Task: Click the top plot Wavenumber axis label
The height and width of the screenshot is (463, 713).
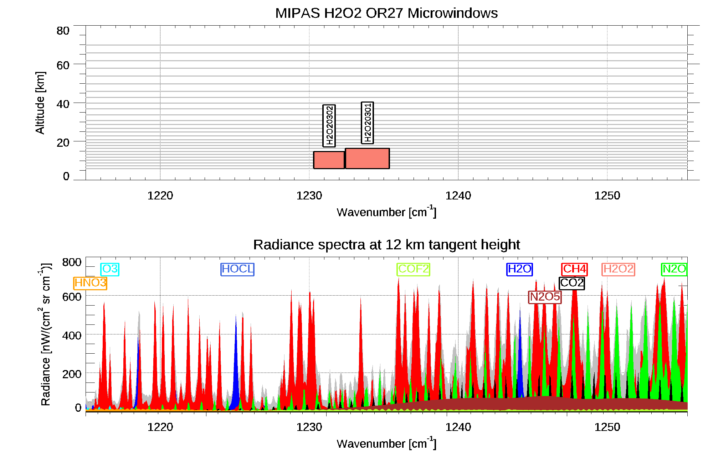Action: coord(386,212)
